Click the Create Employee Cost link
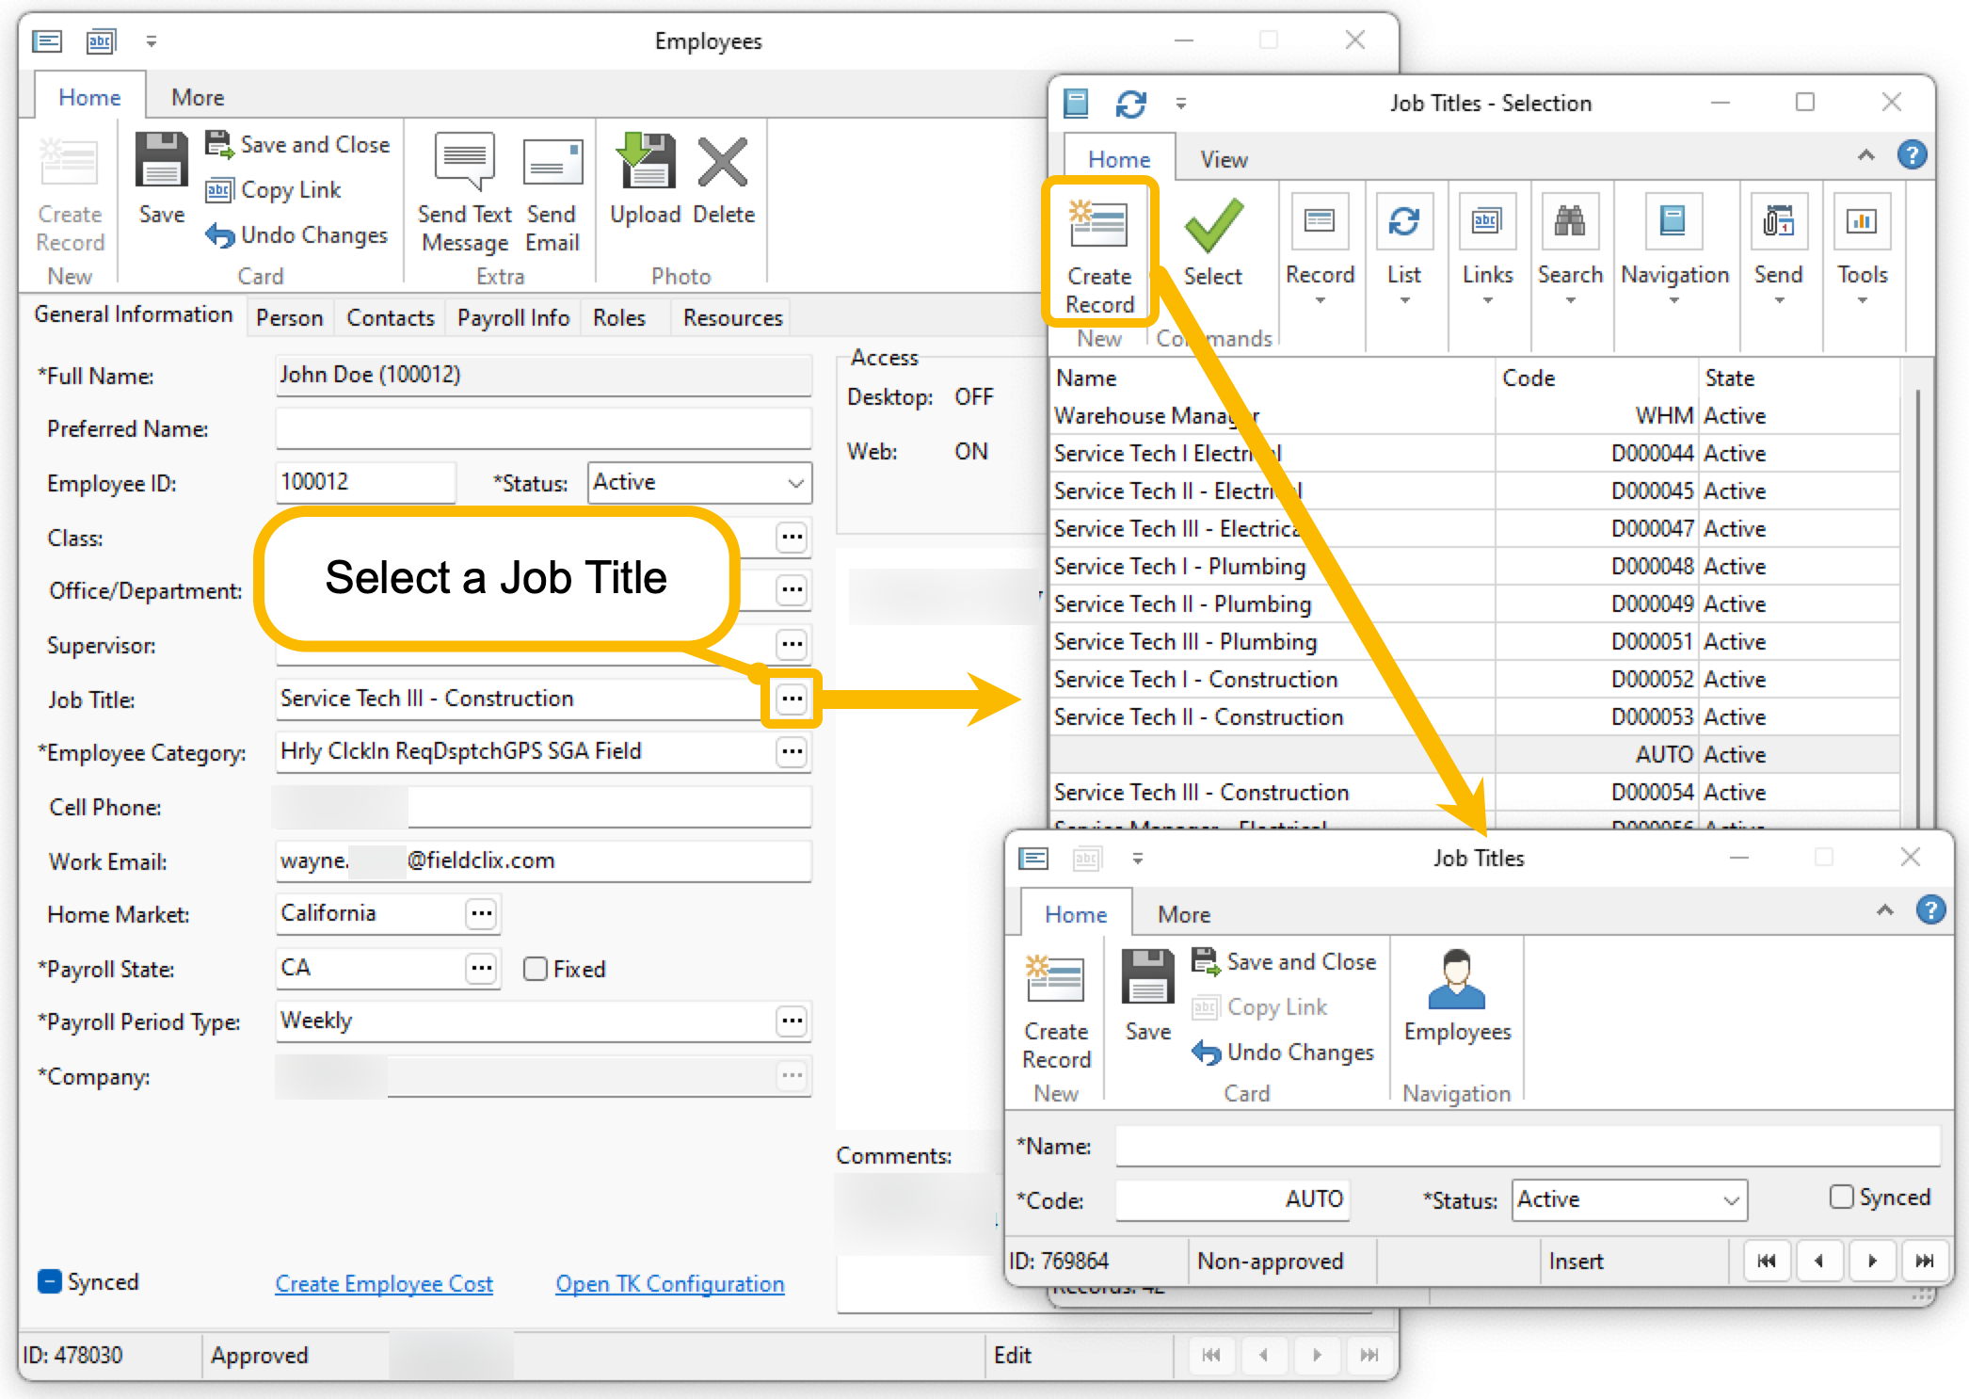Screen dimensions: 1969x1399 [384, 1284]
